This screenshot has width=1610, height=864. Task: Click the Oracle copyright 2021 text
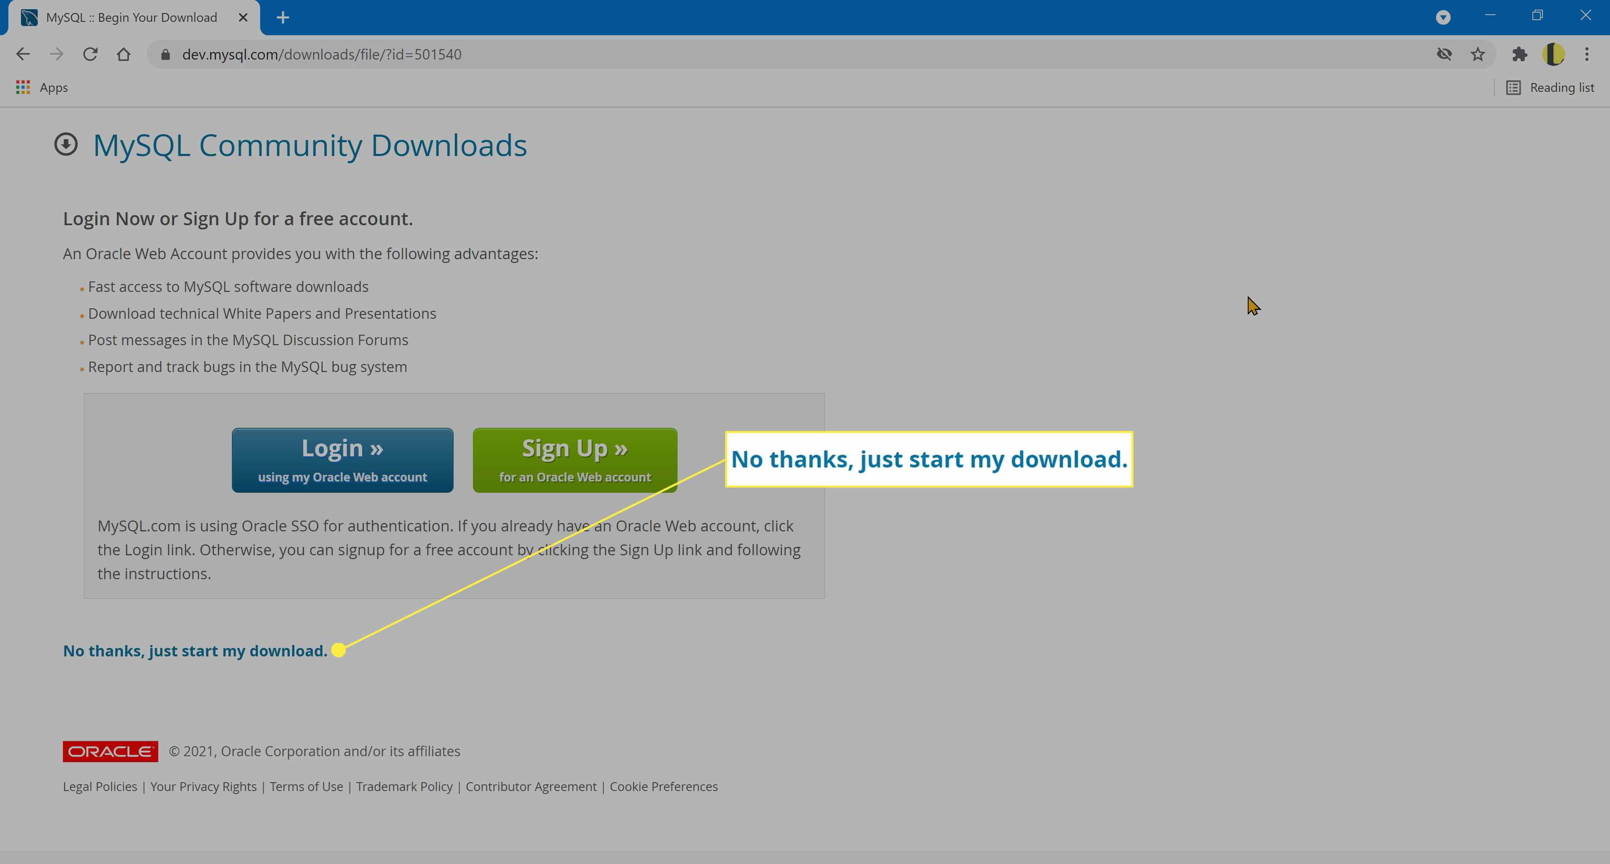(314, 752)
